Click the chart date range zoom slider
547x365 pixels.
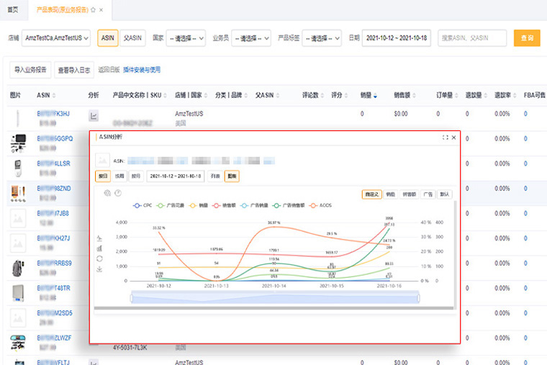pos(274,297)
